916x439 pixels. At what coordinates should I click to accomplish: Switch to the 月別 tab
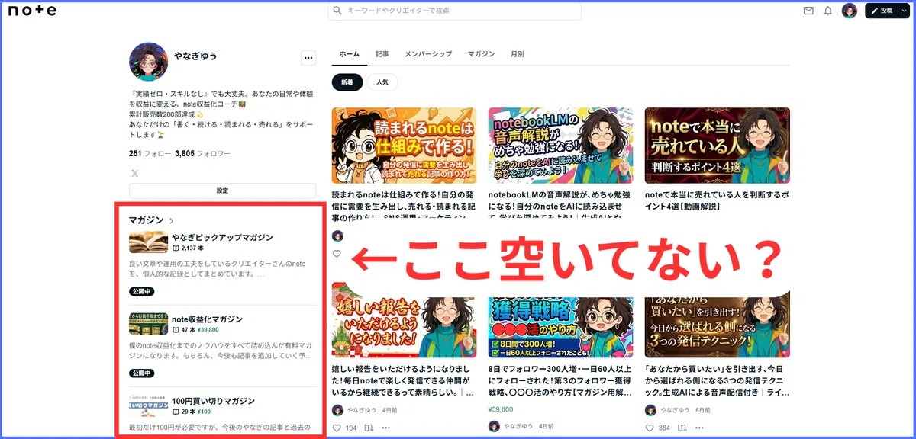tap(517, 54)
